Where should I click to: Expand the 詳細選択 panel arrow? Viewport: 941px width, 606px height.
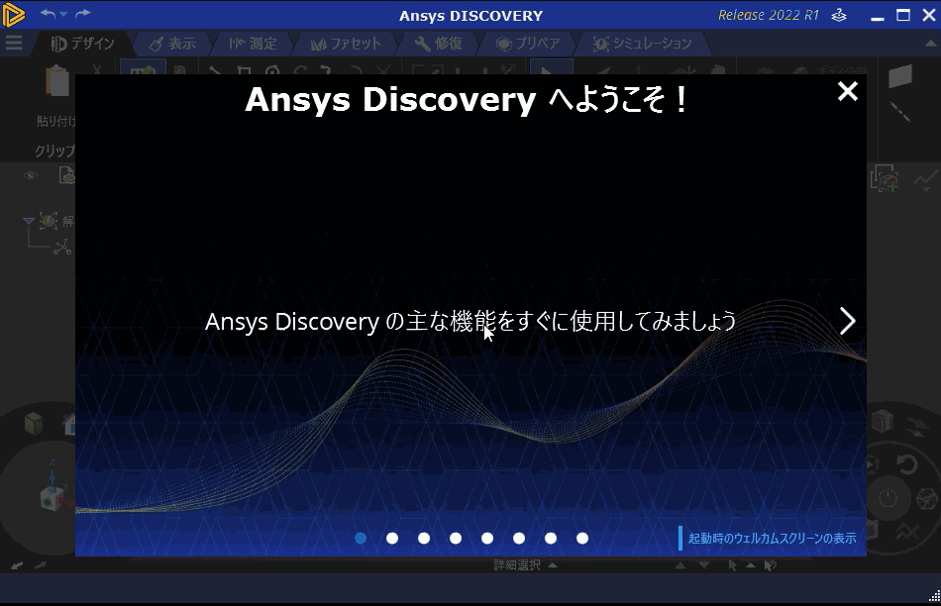(553, 565)
